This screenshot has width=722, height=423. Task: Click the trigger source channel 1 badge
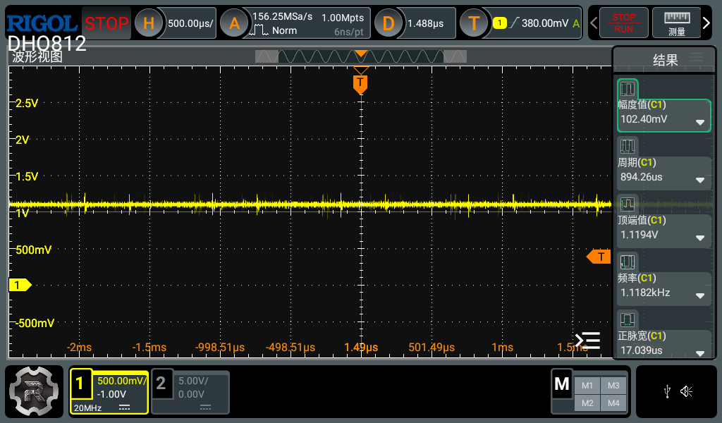500,23
